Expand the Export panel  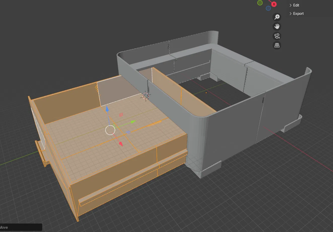pos(297,14)
